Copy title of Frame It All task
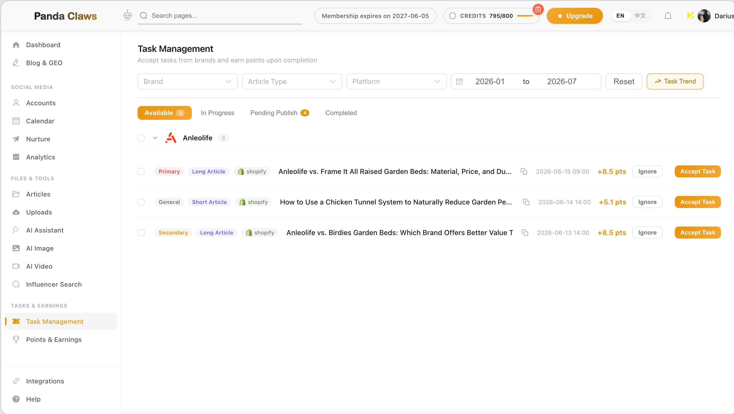 [x=524, y=172]
